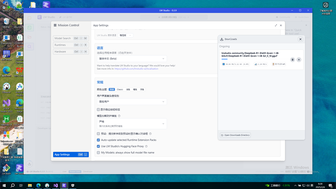Close the App Settings dialog
Screen dimensions: 336x189
click(x=281, y=25)
